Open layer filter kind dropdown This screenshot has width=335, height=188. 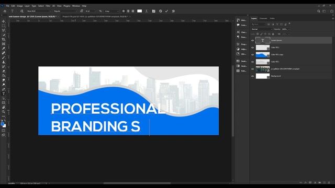pyautogui.click(x=259, y=25)
